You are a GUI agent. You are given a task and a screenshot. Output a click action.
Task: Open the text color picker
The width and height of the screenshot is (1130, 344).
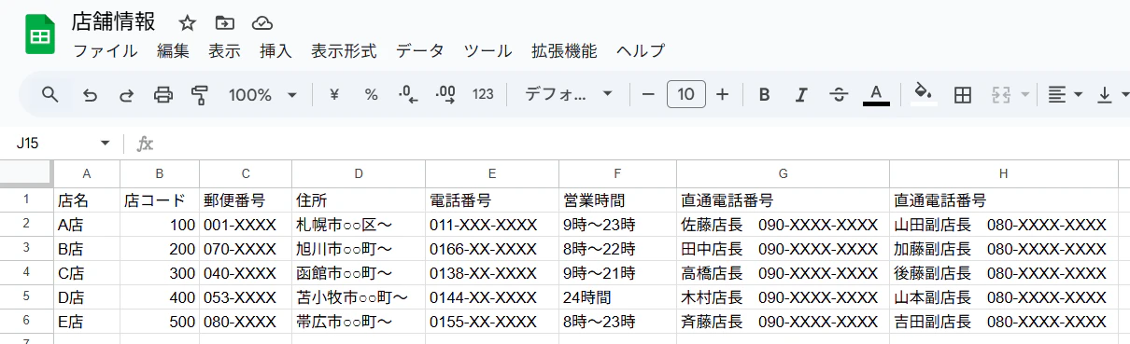(876, 94)
